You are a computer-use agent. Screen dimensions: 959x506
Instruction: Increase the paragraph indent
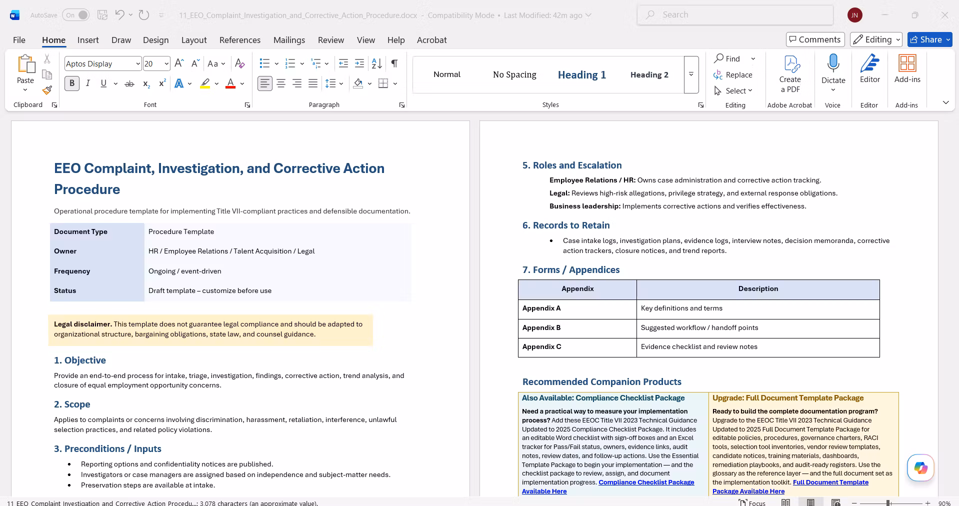(x=359, y=63)
